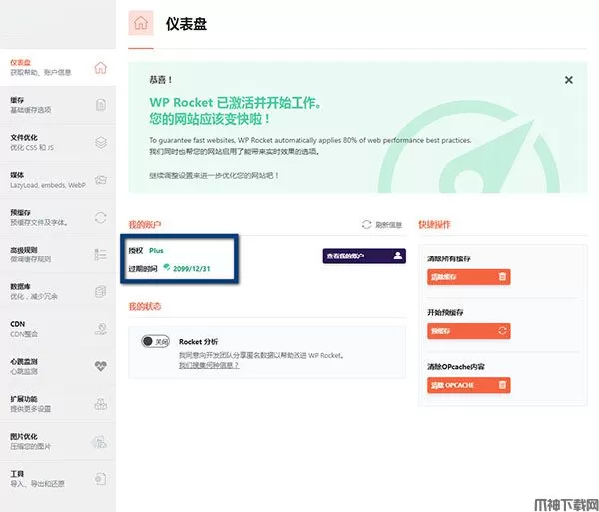The height and width of the screenshot is (512, 599).
Task: Switch to the 图片优化 section
Action: click(58, 441)
